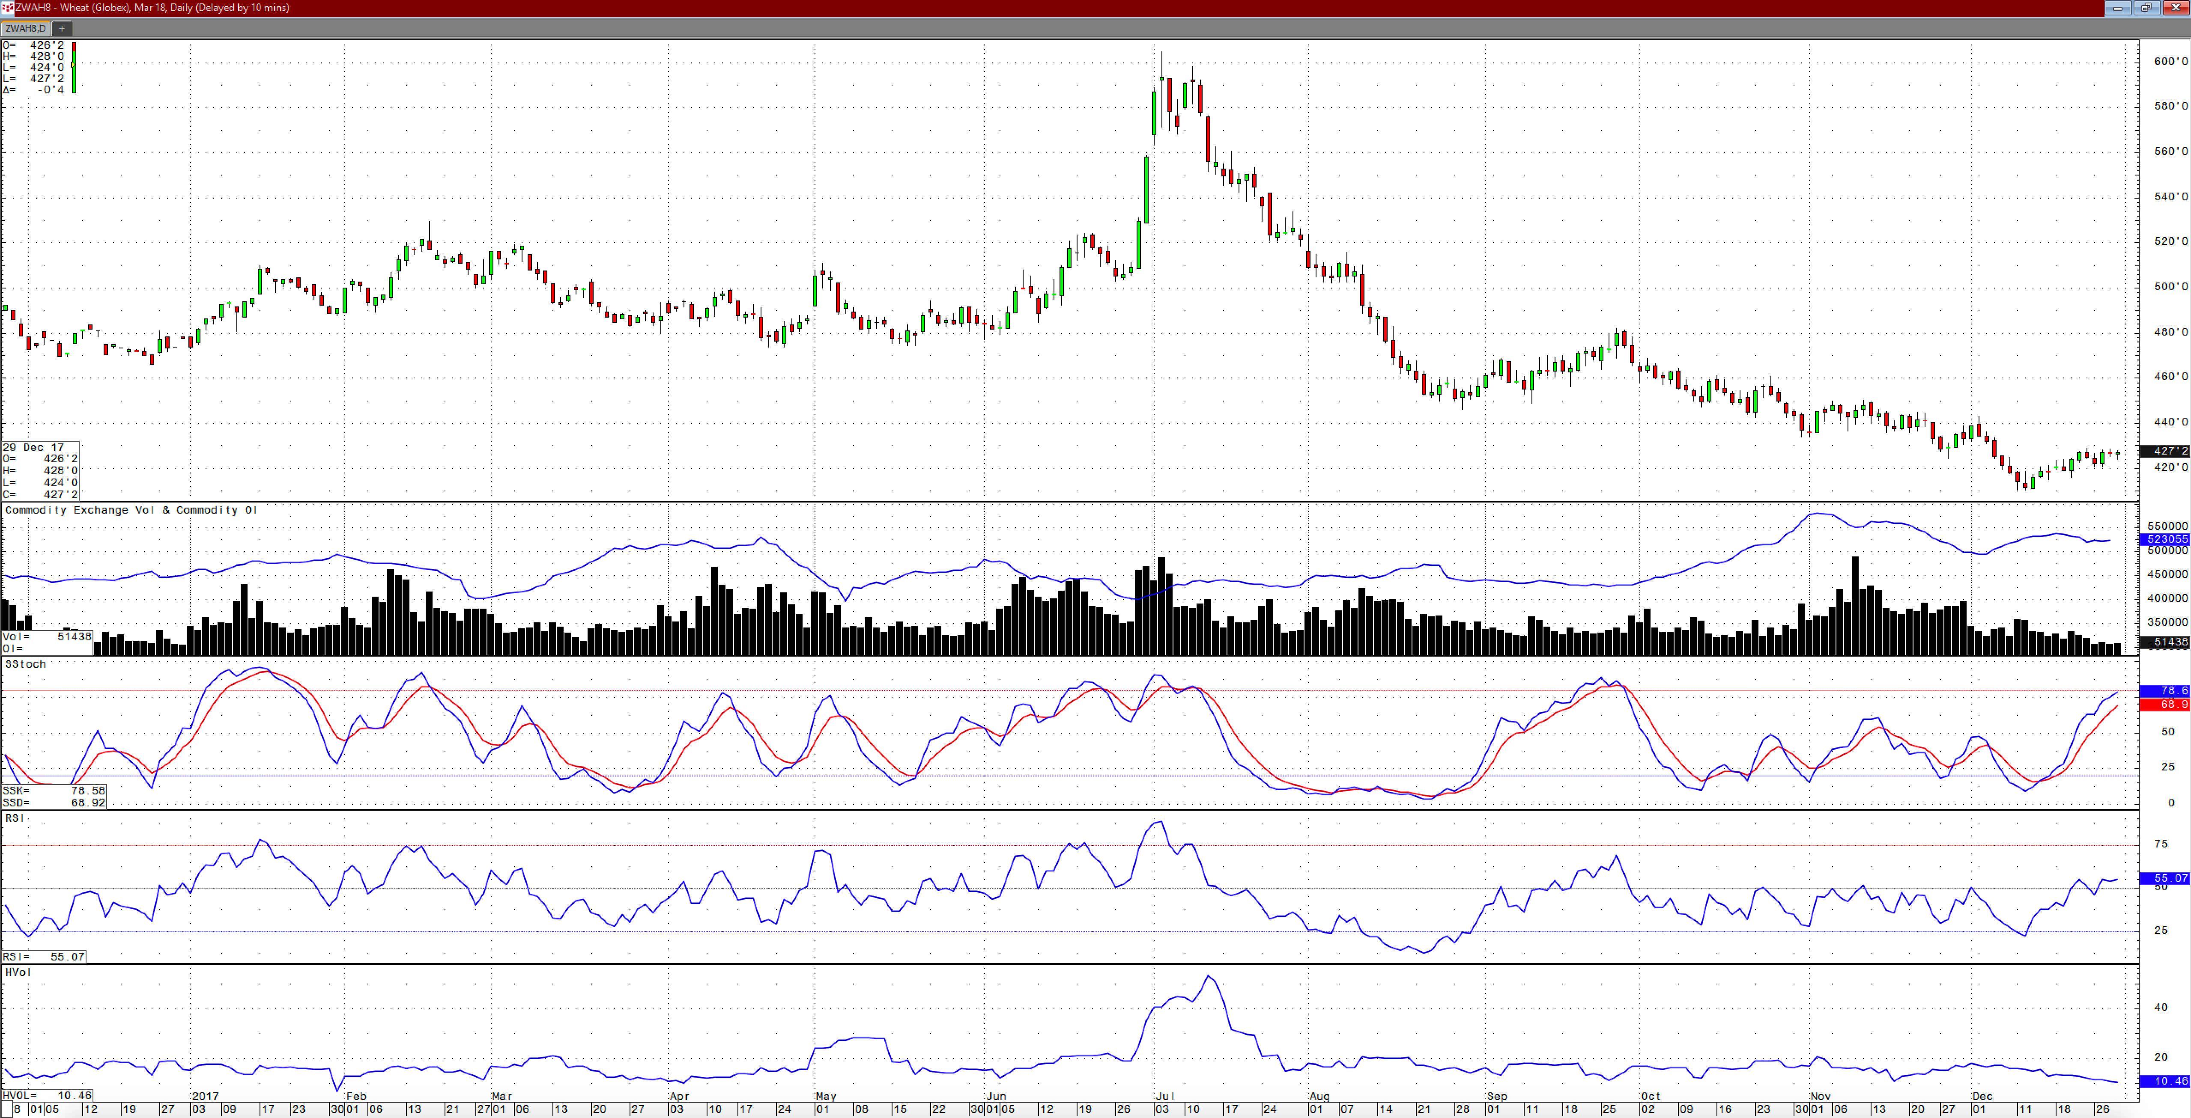Select the Commodity Exchange Vol & Commodity OI label
2191x1118 pixels.
[131, 510]
